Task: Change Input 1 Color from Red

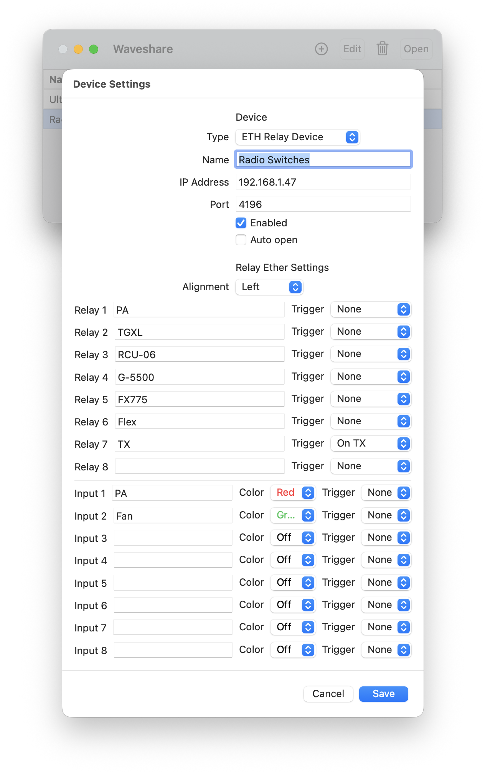Action: point(292,492)
